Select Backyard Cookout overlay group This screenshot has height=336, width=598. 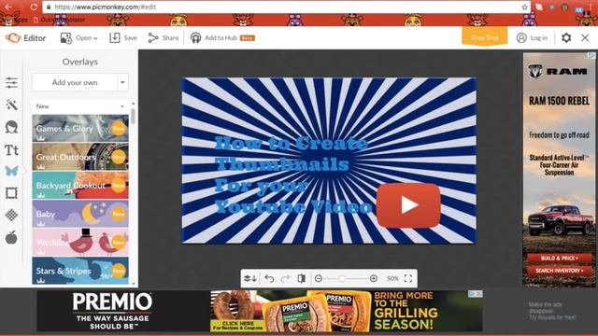[x=80, y=185]
